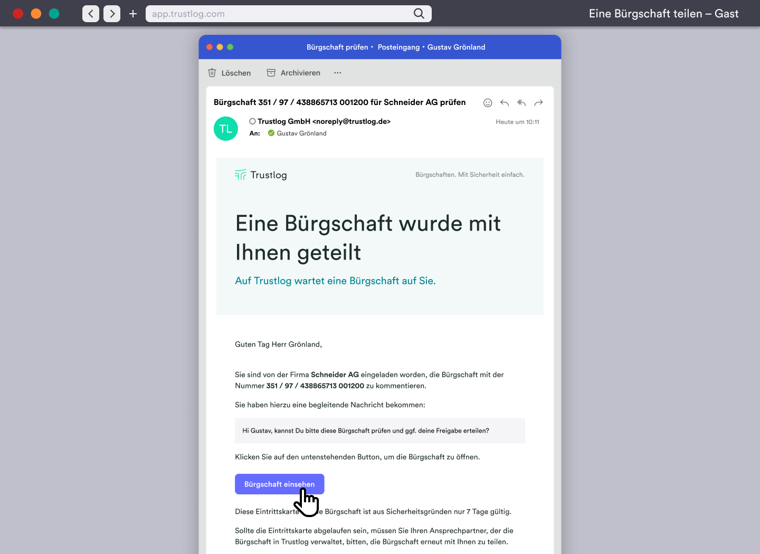Archive the message via the archive box icon
760x554 pixels.
pos(271,73)
